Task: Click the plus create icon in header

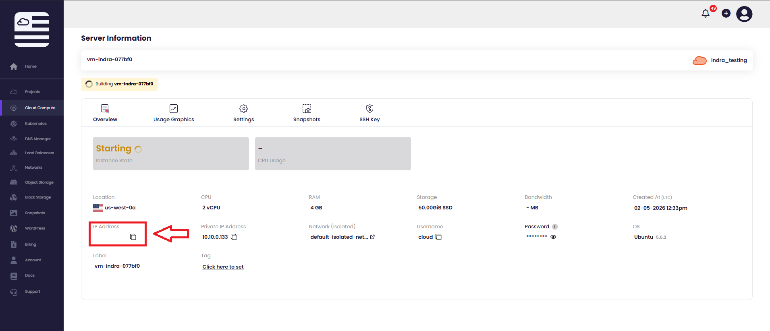Action: click(x=726, y=14)
